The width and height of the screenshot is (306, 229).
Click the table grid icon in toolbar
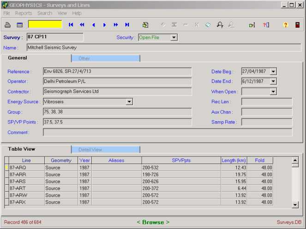pos(19,25)
